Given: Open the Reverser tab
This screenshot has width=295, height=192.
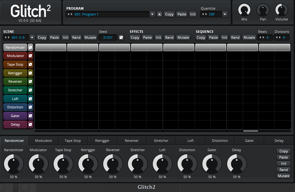Looking at the screenshot, I should (x=132, y=141).
